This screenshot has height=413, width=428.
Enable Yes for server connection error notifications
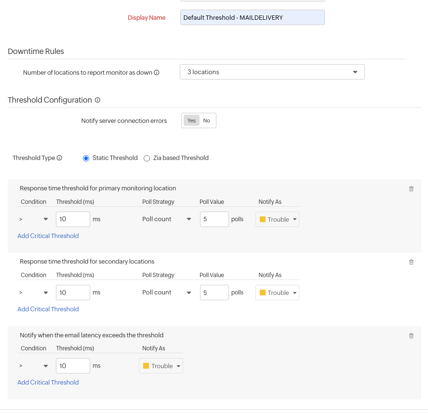[x=191, y=120]
